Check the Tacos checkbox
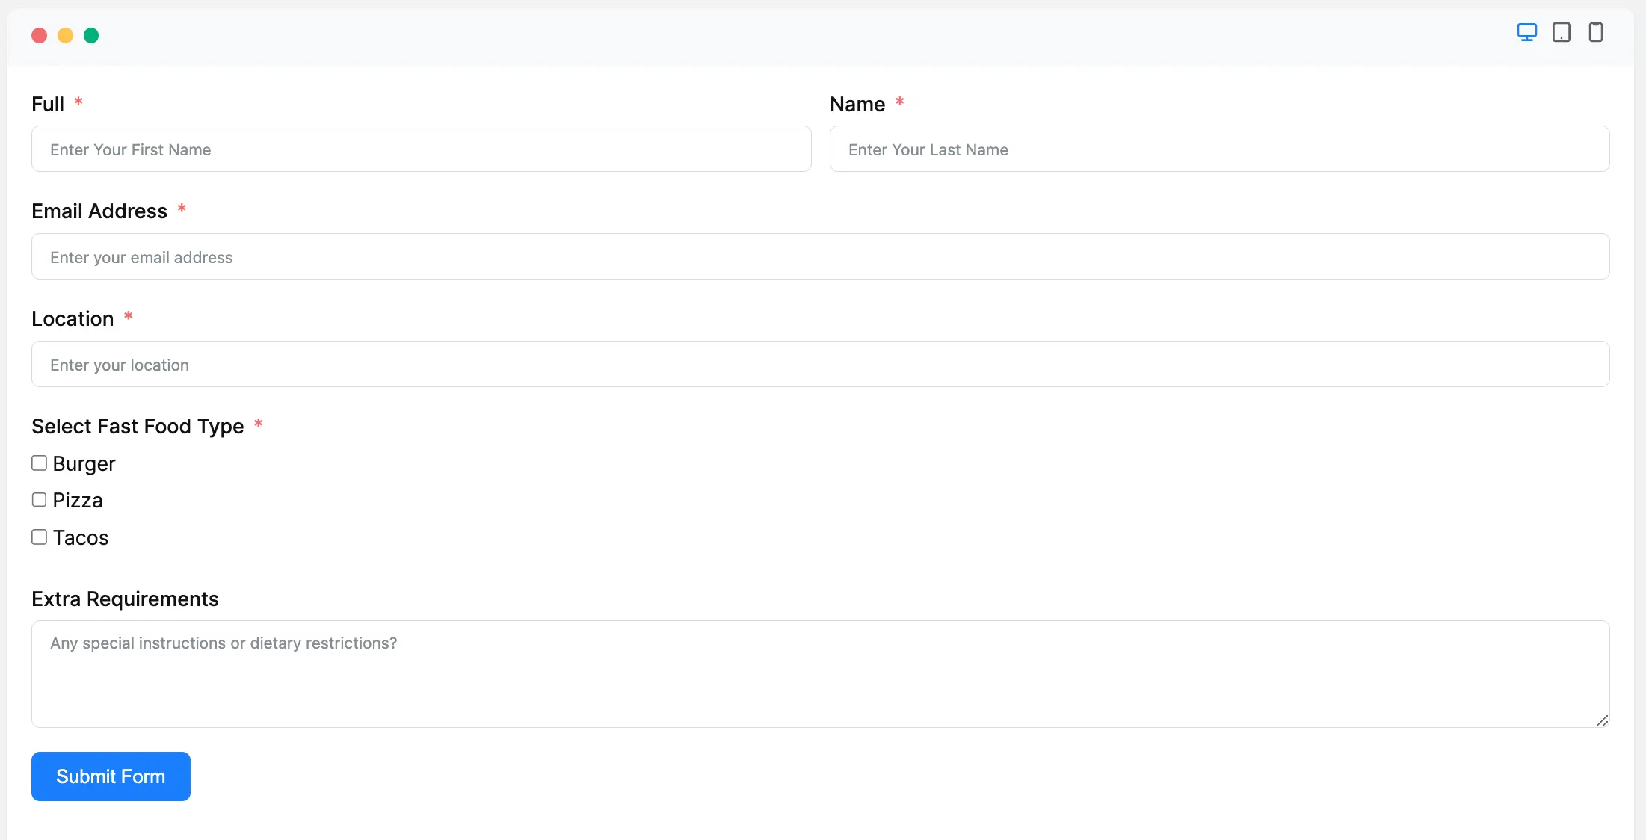This screenshot has width=1646, height=840. [40, 537]
